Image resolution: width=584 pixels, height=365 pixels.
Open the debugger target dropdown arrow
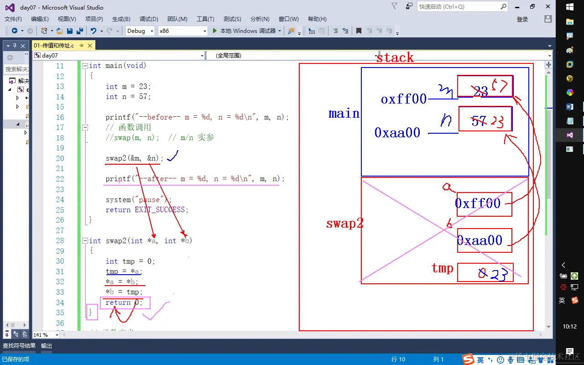(279, 31)
